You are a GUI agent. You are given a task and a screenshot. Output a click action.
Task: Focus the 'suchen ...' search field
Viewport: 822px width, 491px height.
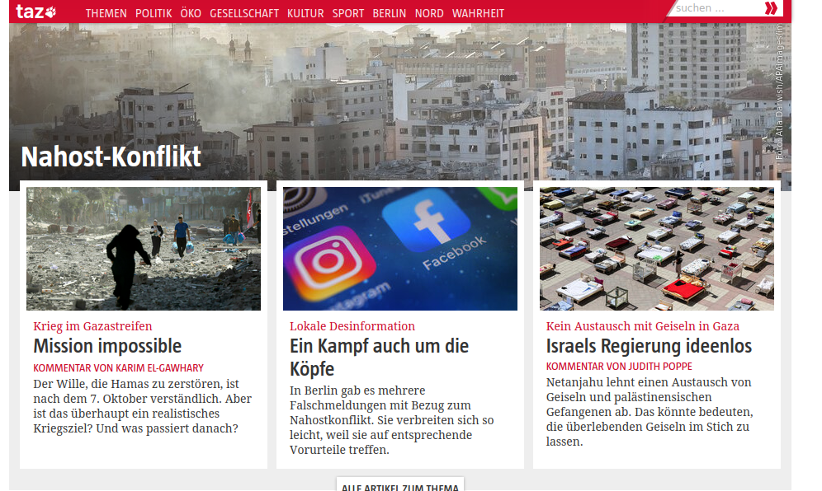(x=716, y=8)
